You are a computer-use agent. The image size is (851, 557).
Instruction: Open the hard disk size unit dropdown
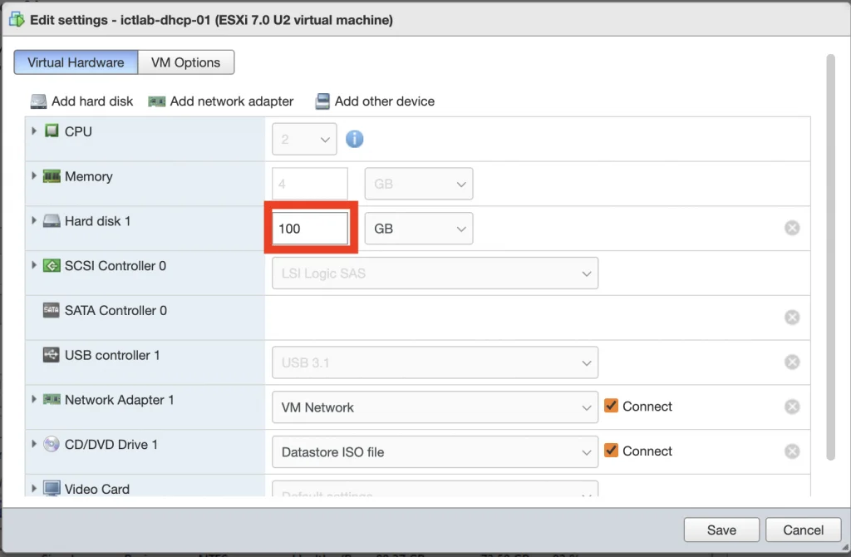(x=419, y=229)
